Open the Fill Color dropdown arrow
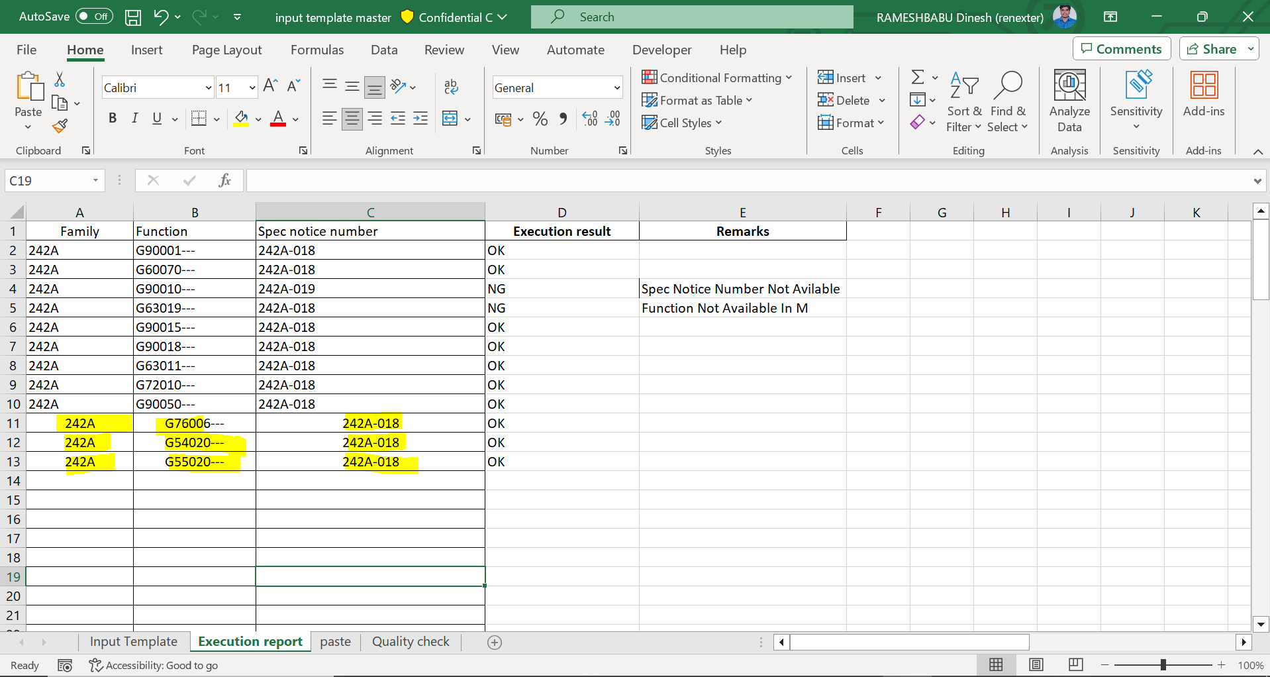The width and height of the screenshot is (1270, 677). [257, 119]
